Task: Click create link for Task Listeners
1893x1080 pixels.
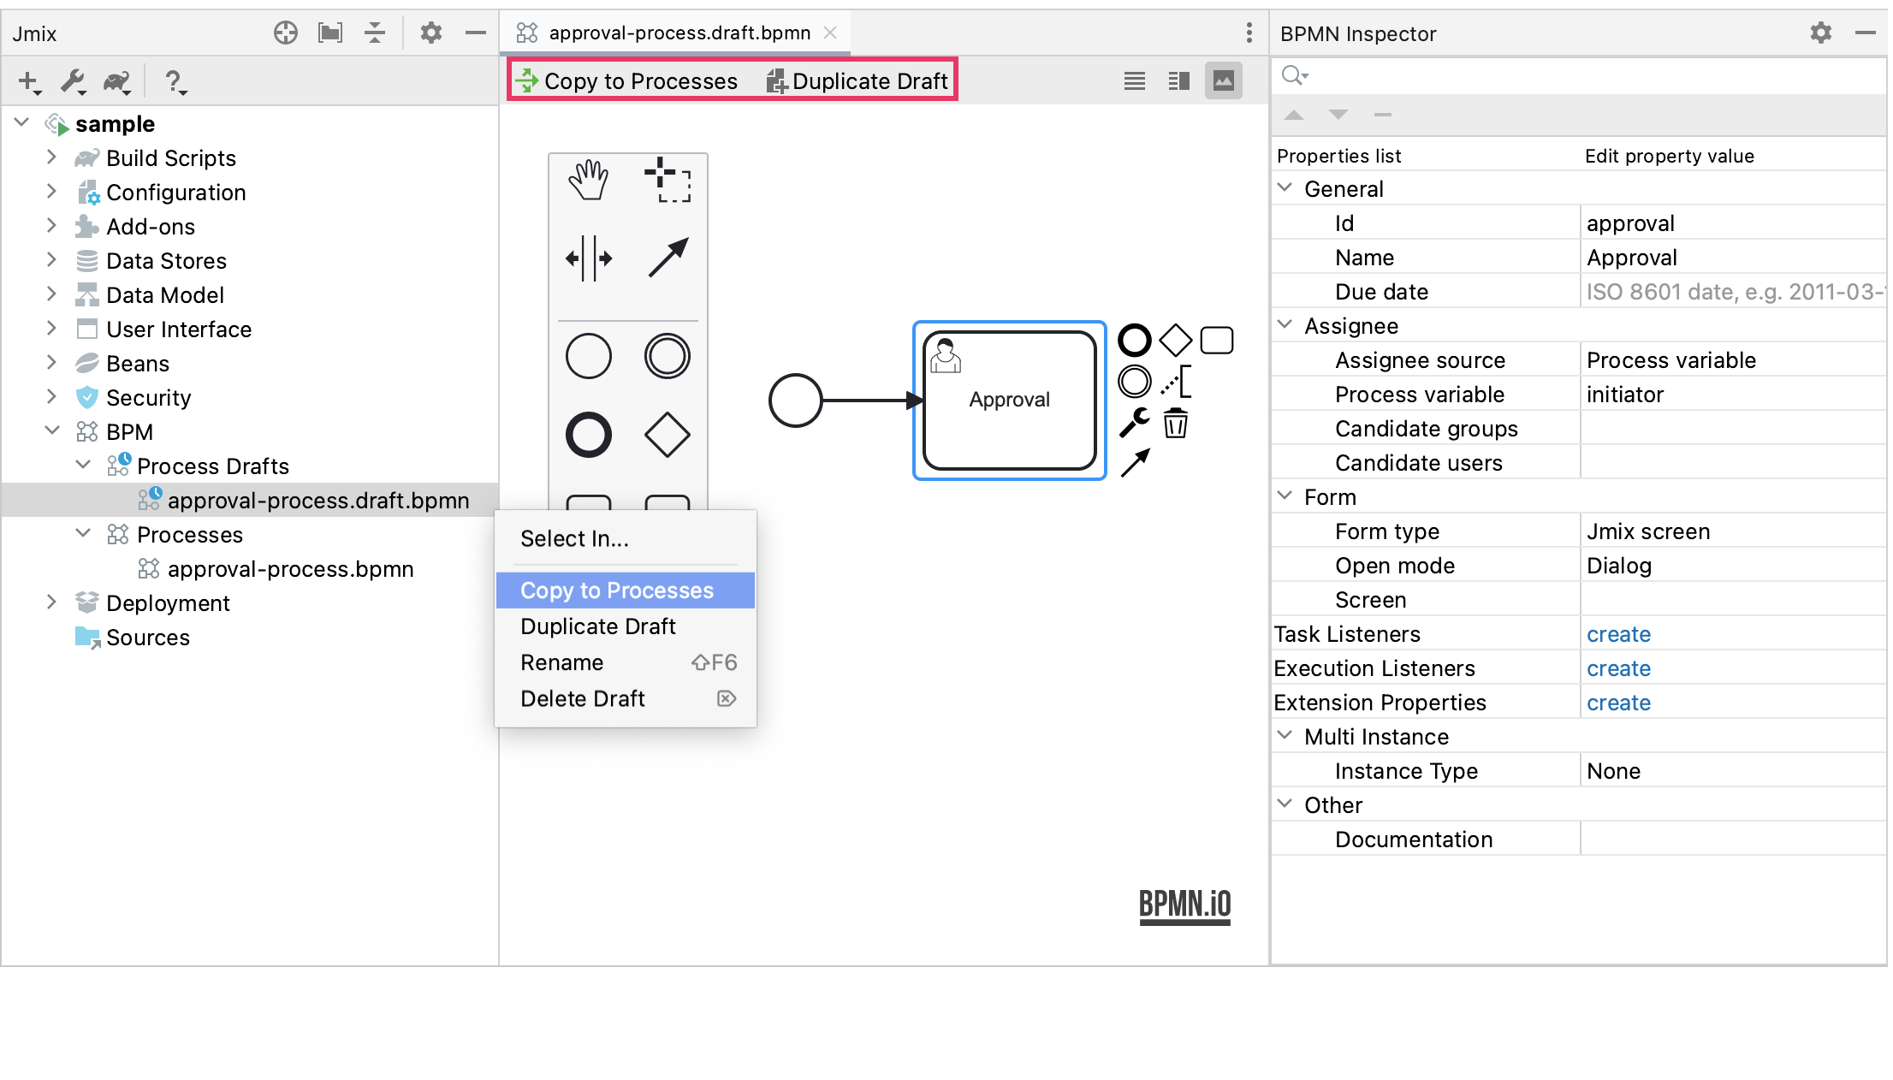Action: click(1618, 634)
